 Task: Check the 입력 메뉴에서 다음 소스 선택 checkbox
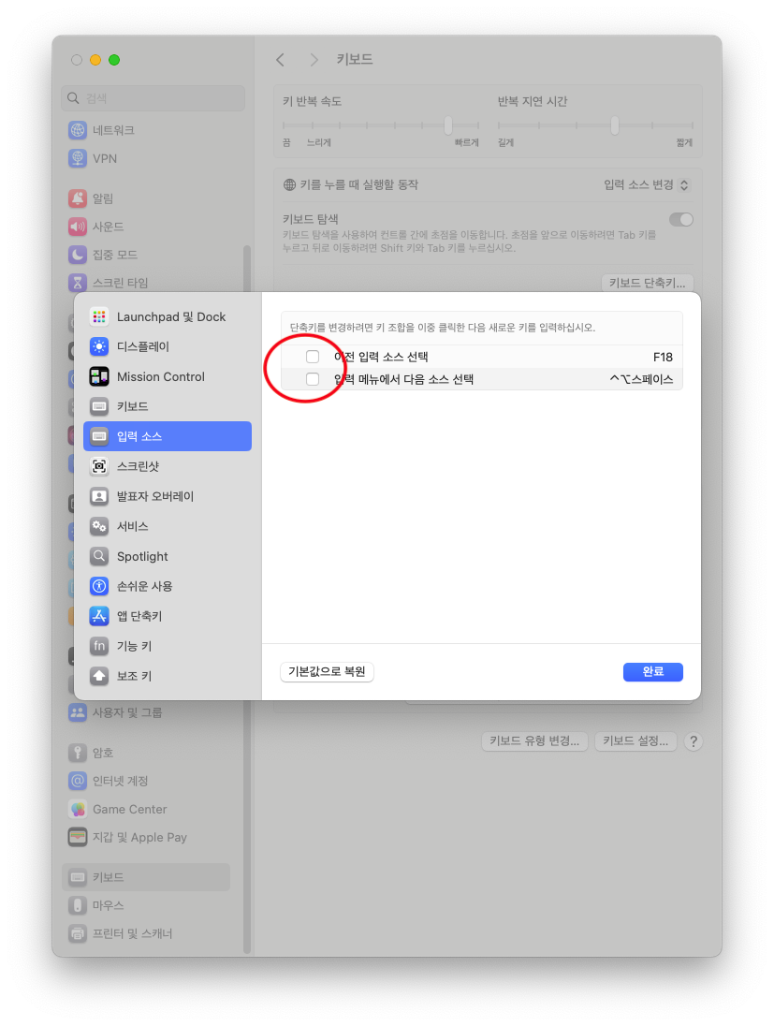[x=313, y=379]
